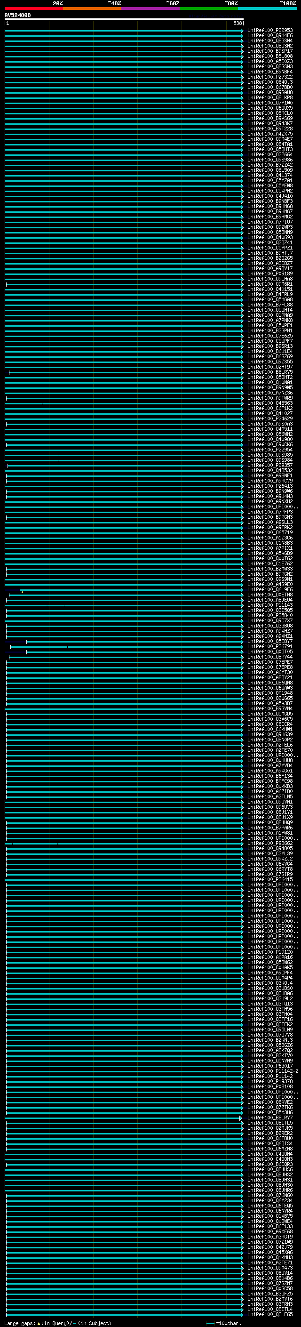
Task: Select hit label UniRef100_P25840
Action: [269, 616]
